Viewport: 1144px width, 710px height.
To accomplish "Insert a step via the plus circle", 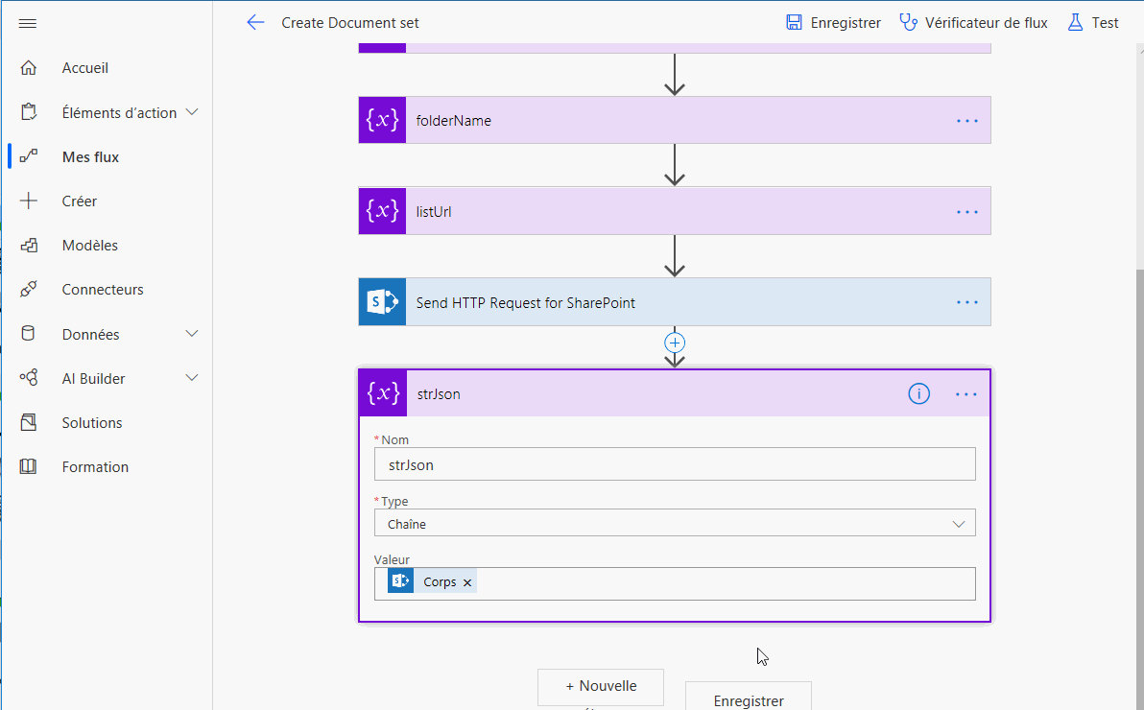I will (x=675, y=343).
